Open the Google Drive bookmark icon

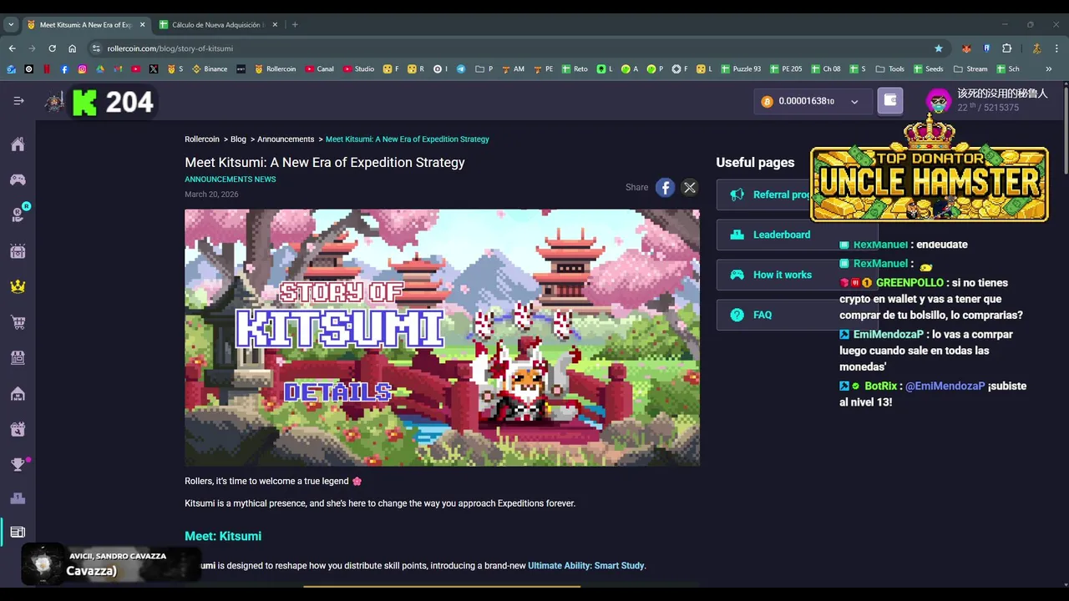[x=99, y=69]
